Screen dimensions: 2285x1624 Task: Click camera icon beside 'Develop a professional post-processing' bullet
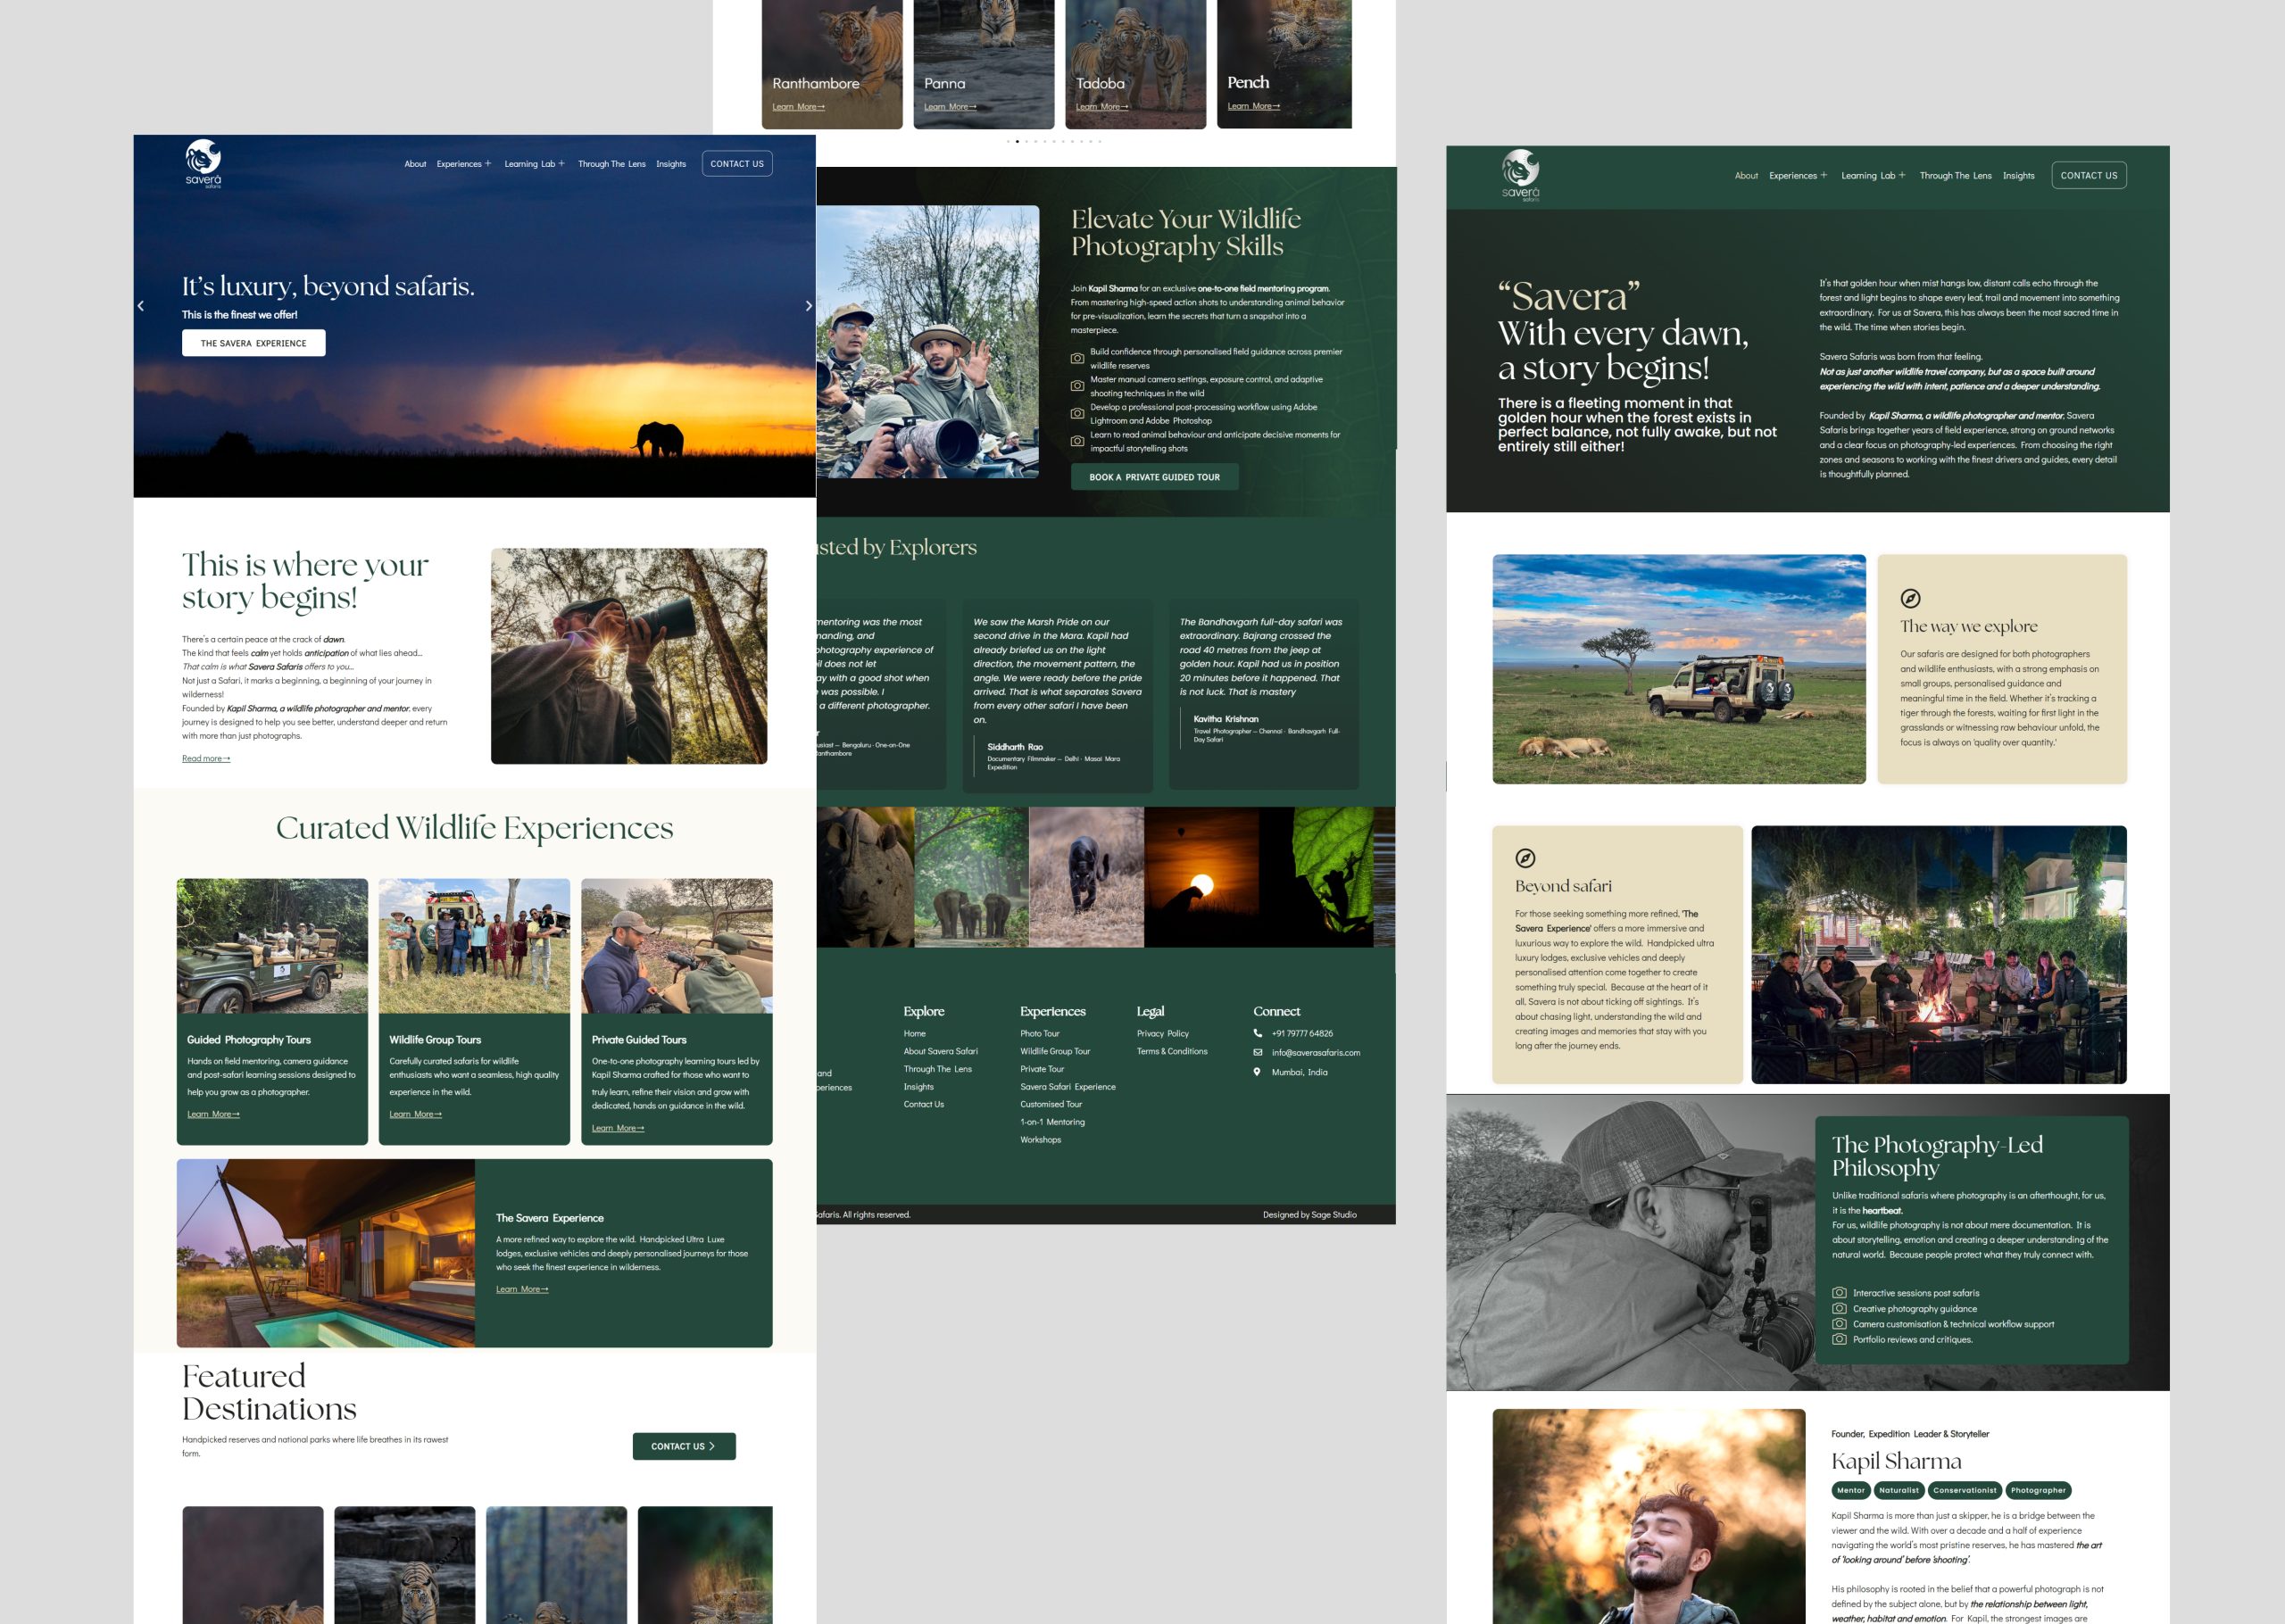[1077, 413]
